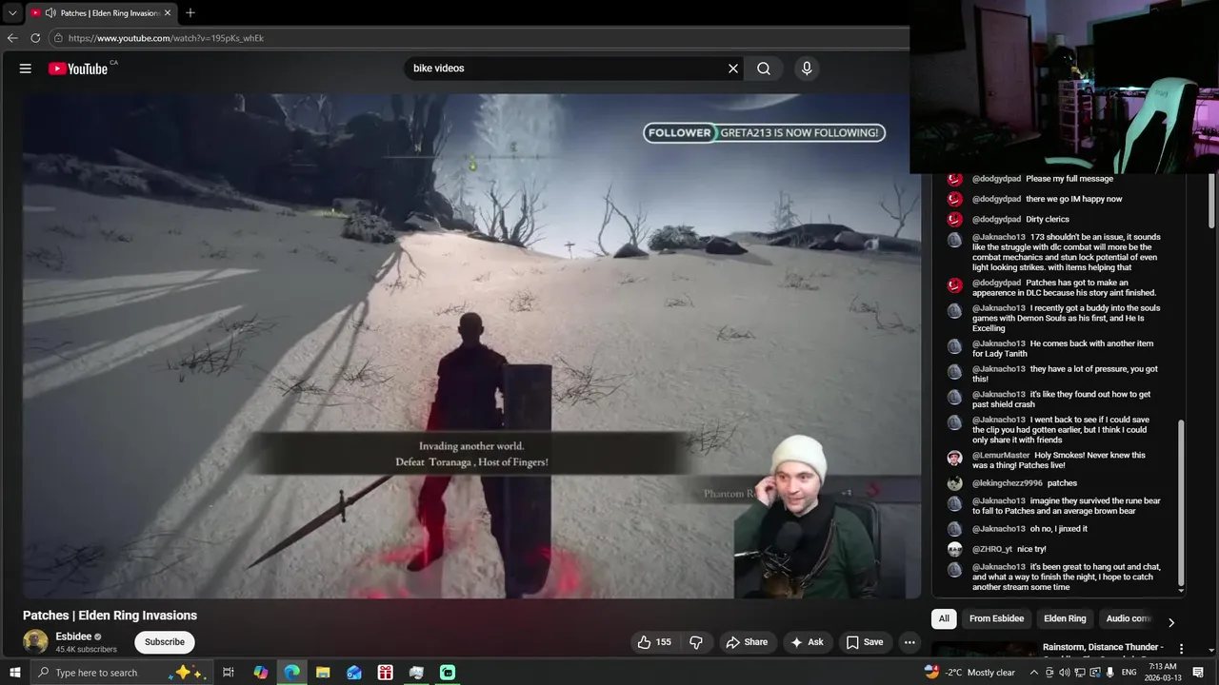Mute tab using the speaker icon in tab
The height and width of the screenshot is (685, 1219).
(x=50, y=13)
